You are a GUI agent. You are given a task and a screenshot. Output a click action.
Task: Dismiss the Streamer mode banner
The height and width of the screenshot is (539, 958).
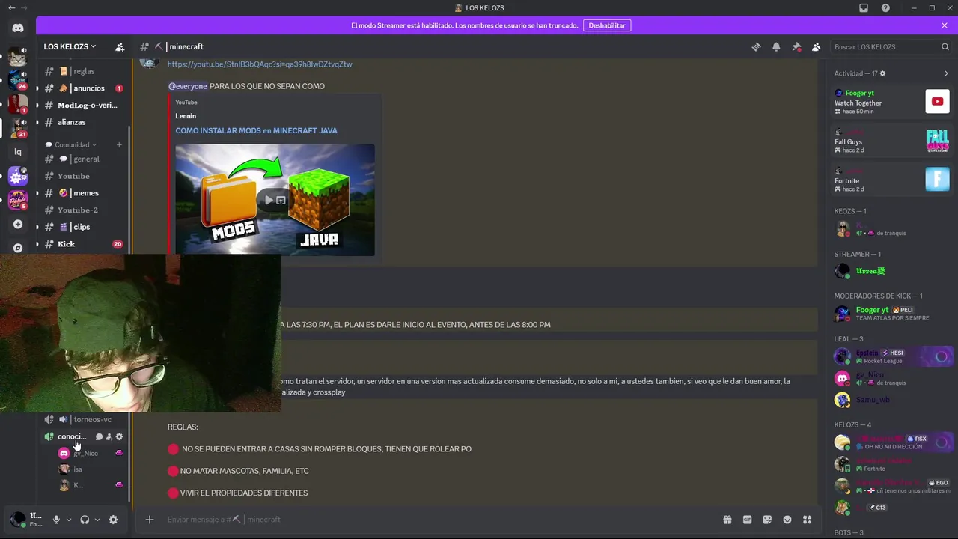coord(945,25)
